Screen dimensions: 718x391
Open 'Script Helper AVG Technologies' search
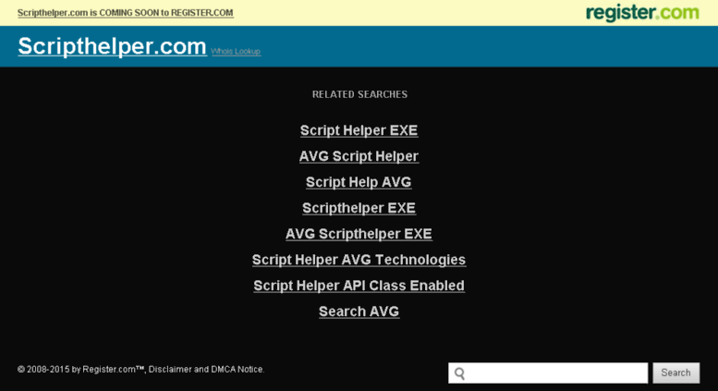(359, 260)
